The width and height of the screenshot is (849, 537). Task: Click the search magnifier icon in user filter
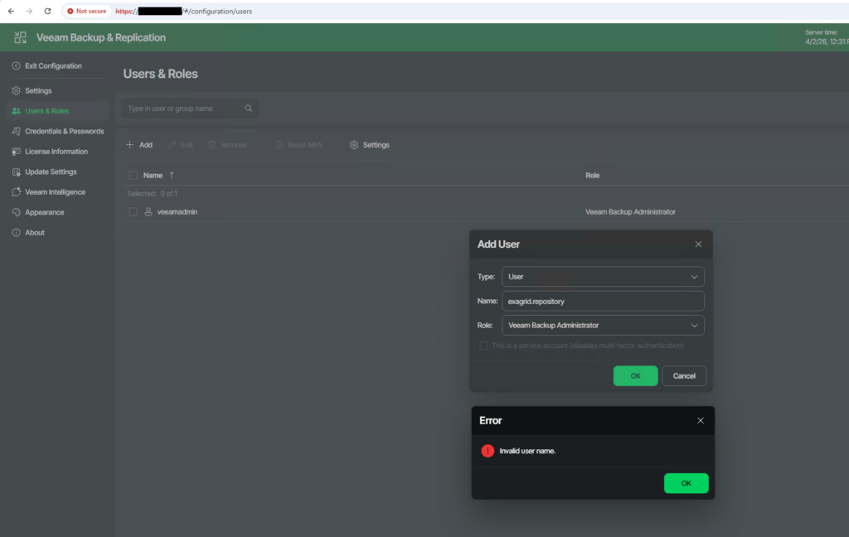pyautogui.click(x=249, y=109)
